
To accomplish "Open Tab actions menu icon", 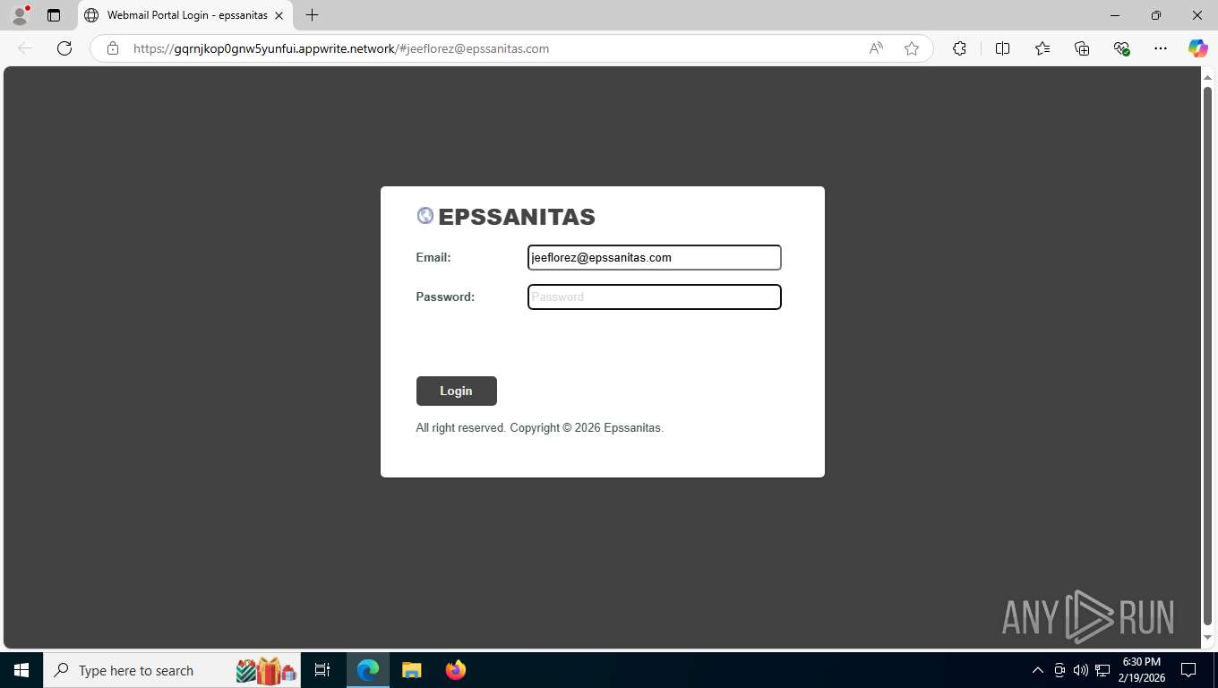I will click(54, 15).
